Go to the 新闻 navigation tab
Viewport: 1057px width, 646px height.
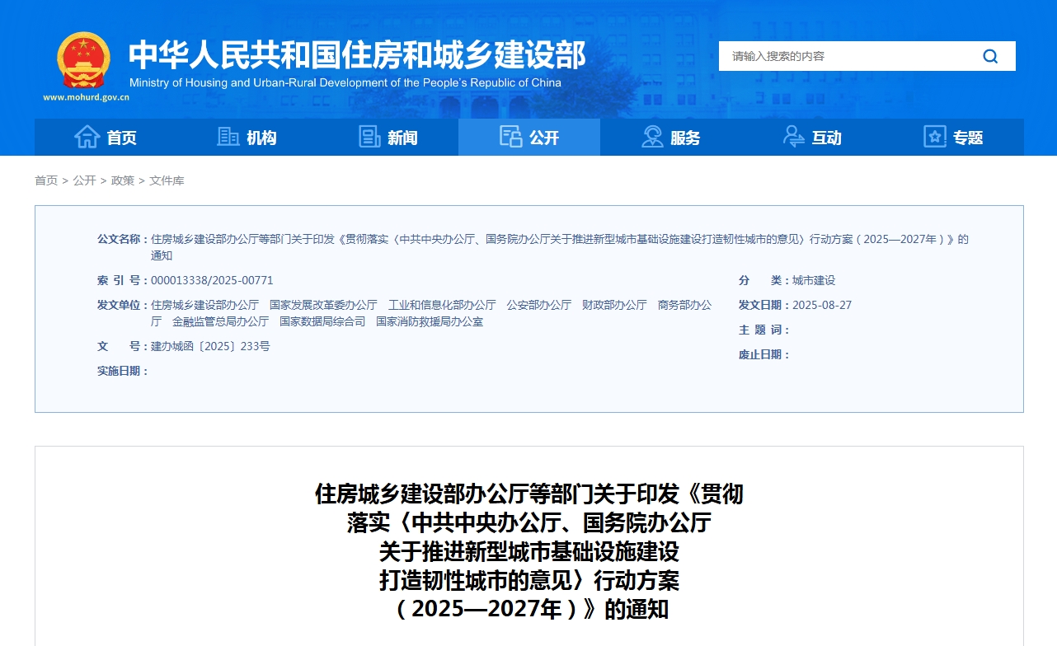pyautogui.click(x=402, y=138)
